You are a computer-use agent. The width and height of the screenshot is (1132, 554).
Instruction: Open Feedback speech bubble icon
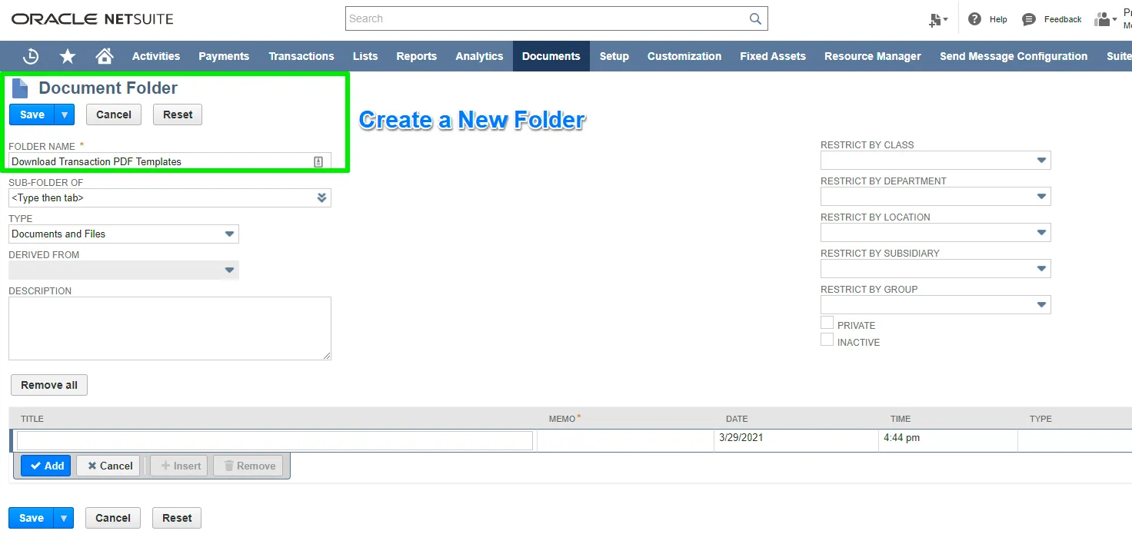click(x=1029, y=19)
